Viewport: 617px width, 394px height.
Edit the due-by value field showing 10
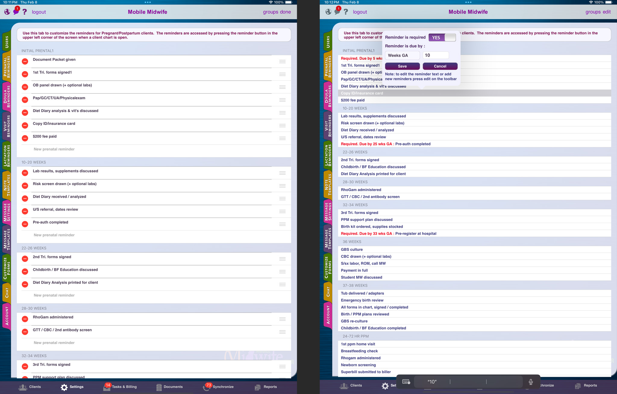pos(436,55)
